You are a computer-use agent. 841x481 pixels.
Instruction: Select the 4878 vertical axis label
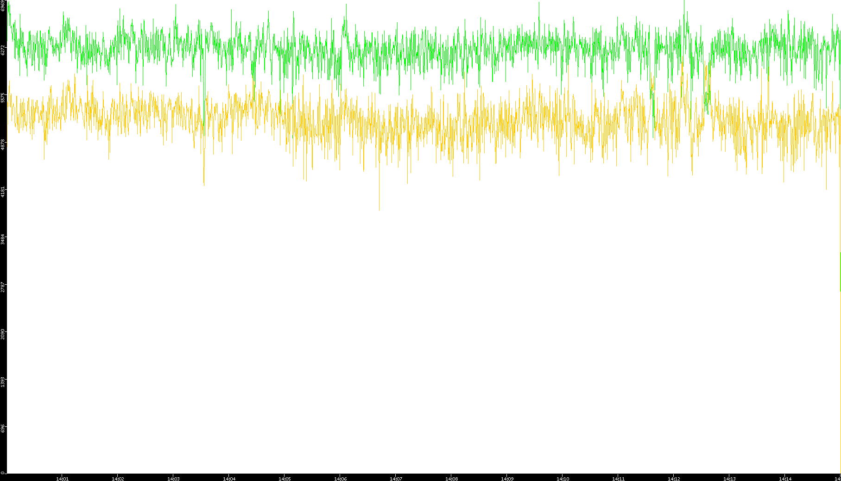3,145
